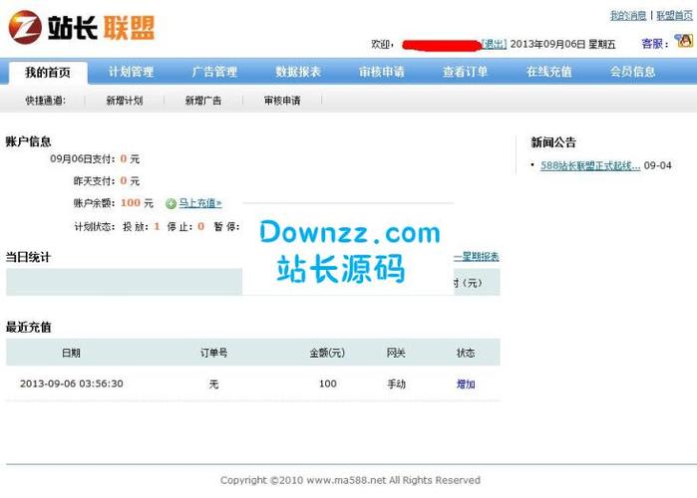Click the 退出 logout link
697x498 pixels.
494,44
